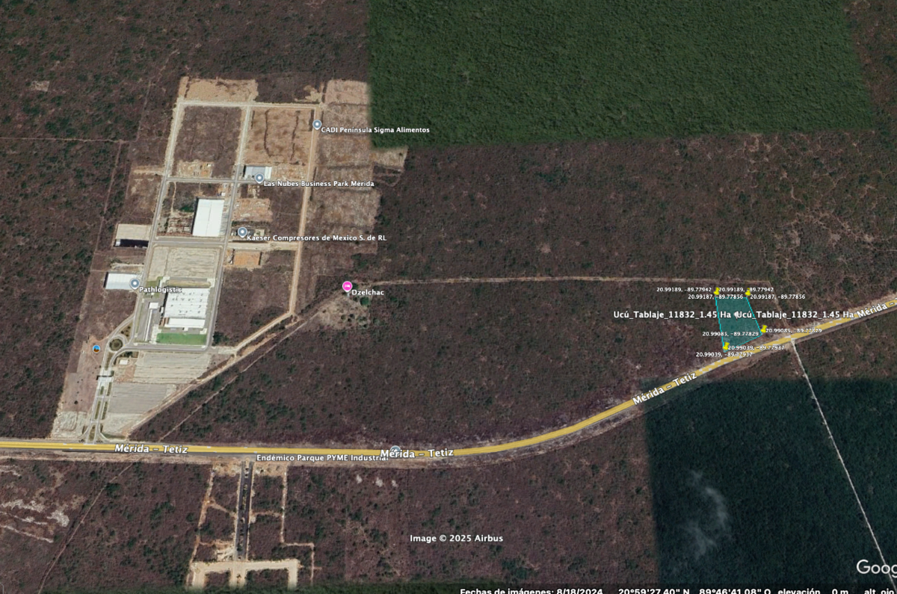897x594 pixels.
Task: Click the Google logo watermark
Action: (x=876, y=568)
